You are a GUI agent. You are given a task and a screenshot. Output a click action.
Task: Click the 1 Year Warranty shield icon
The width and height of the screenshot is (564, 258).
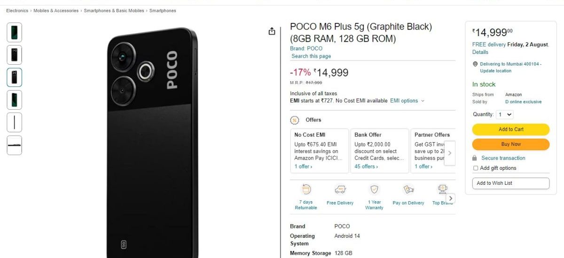click(x=374, y=190)
